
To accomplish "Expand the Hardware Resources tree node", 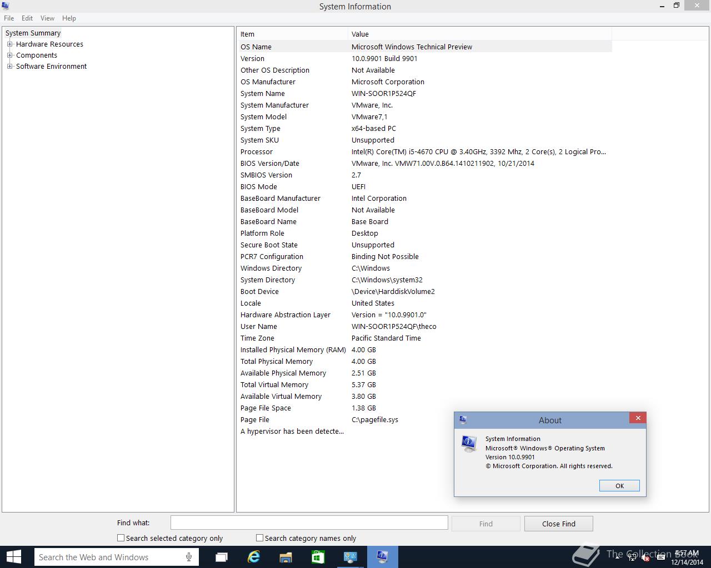I will (x=9, y=44).
